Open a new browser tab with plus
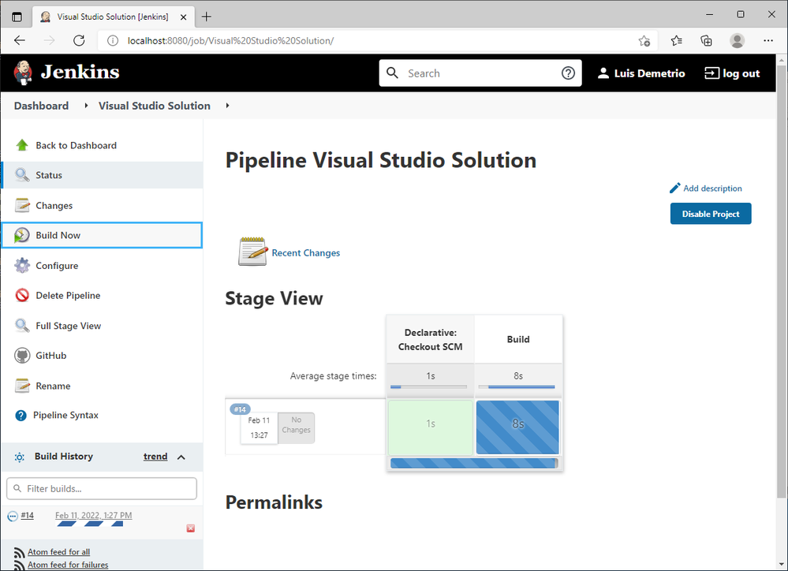 [206, 17]
